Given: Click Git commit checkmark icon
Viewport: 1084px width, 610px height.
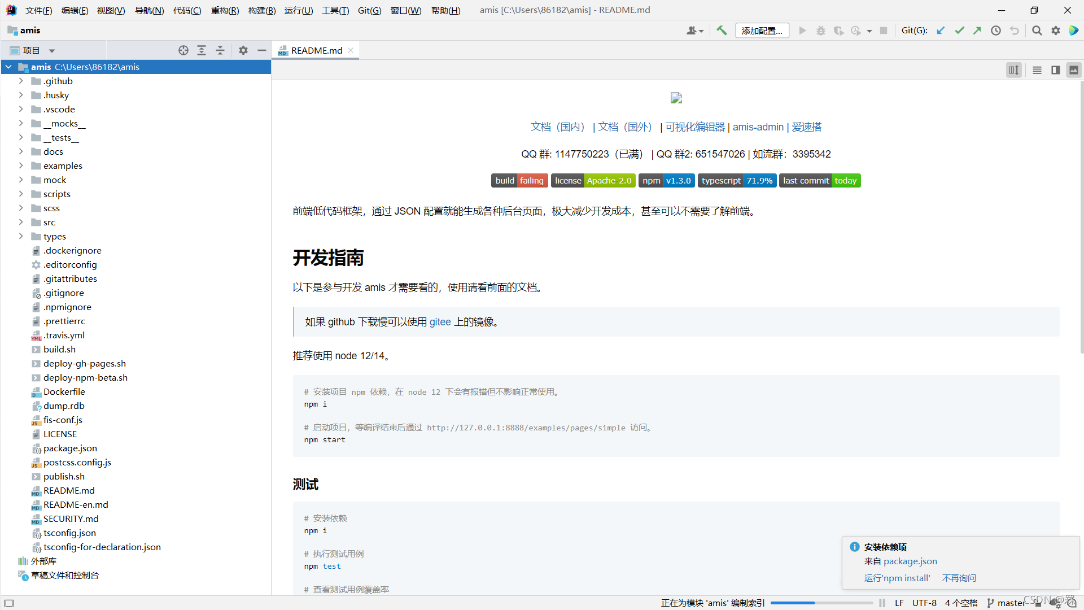Looking at the screenshot, I should coord(959,30).
